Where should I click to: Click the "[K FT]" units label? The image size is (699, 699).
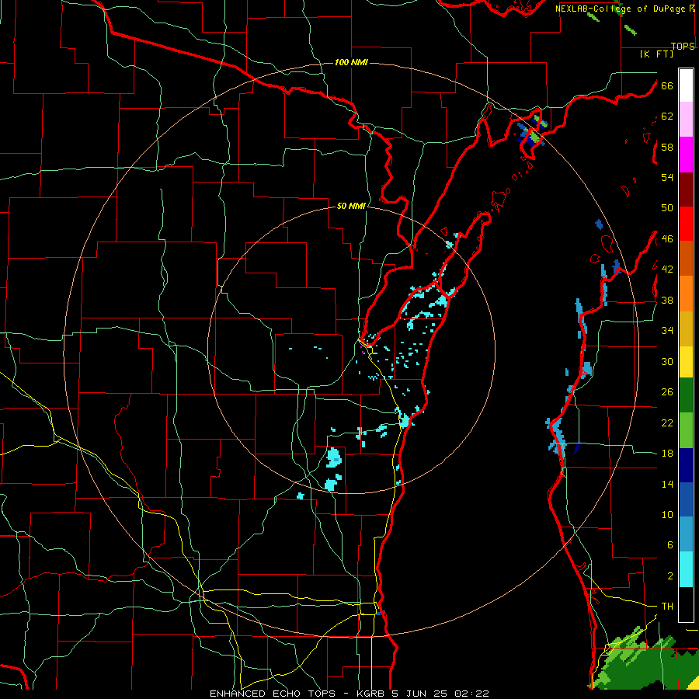point(656,54)
